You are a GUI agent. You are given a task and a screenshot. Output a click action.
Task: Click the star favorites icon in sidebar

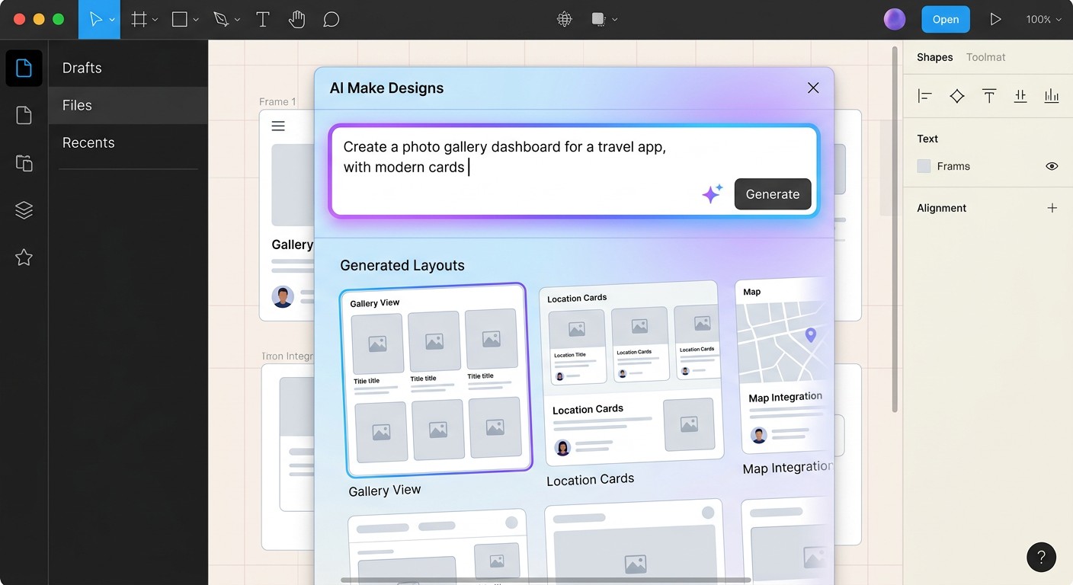coord(24,257)
